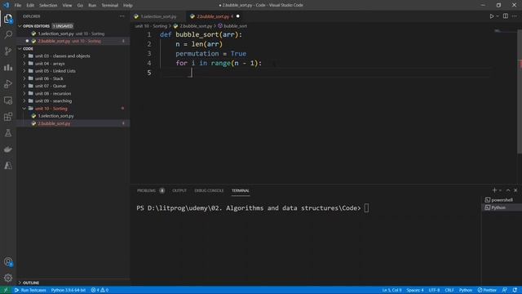Open Accounts menu in activity bar

pyautogui.click(x=8, y=262)
